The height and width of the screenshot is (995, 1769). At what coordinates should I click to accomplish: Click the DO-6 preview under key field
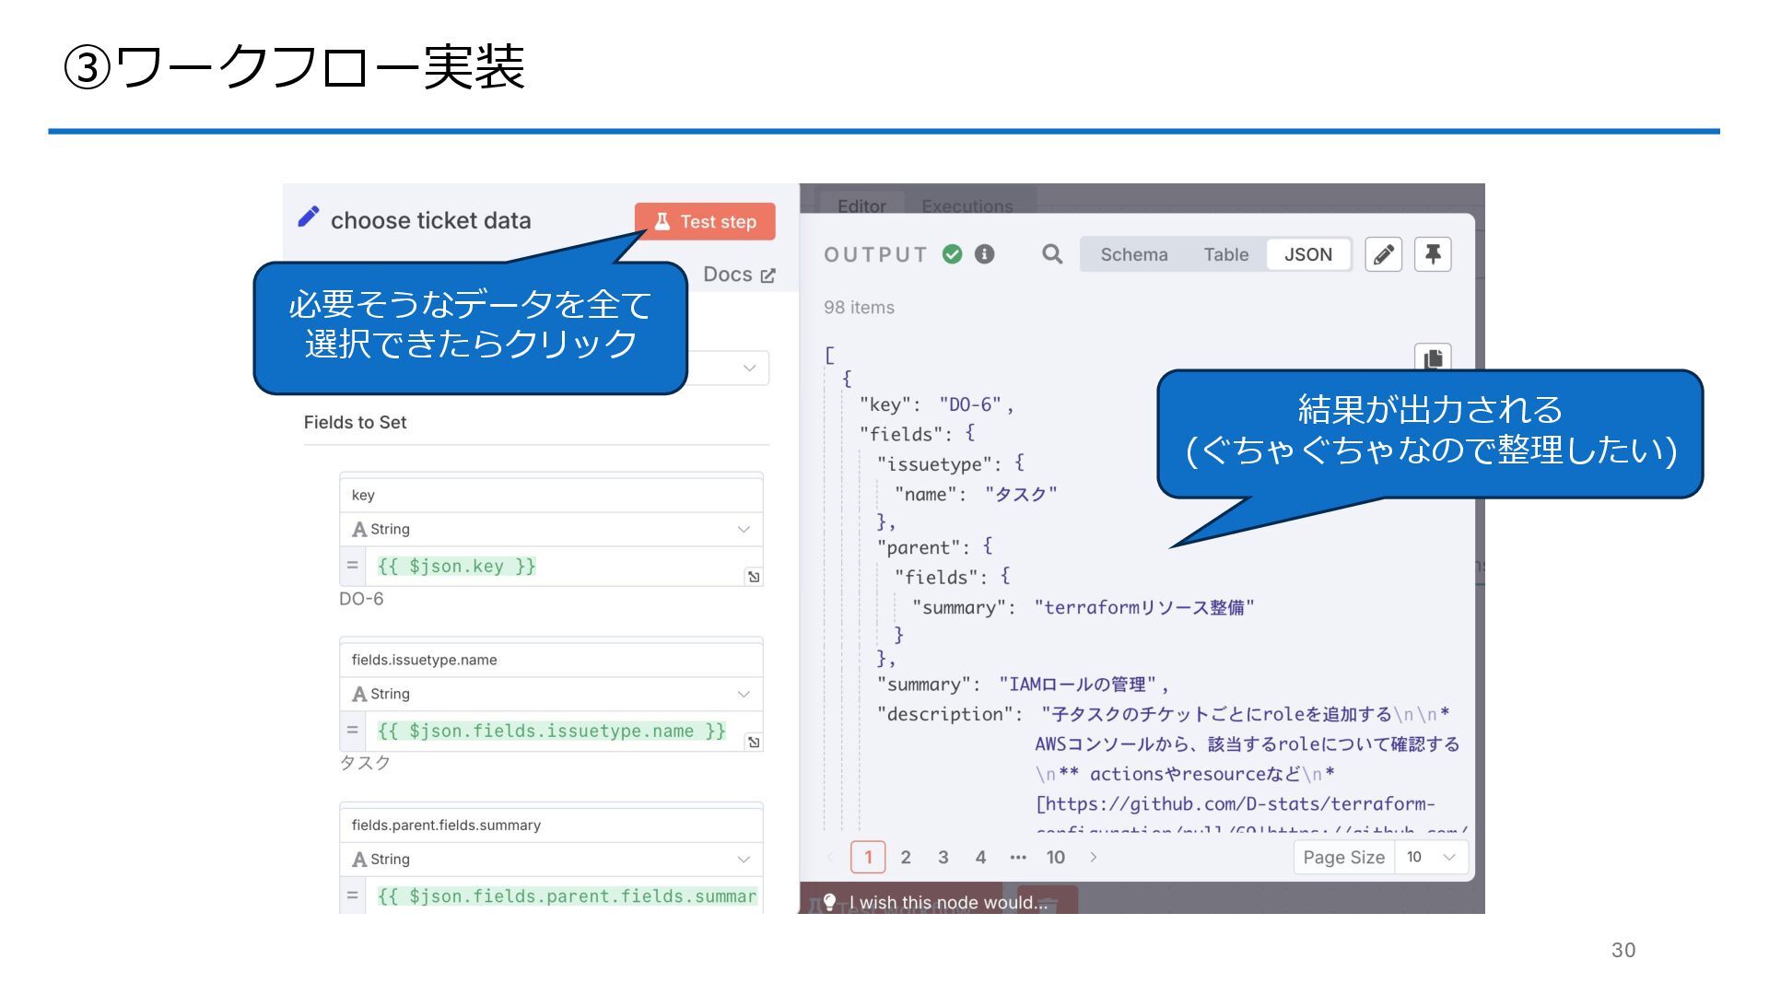coord(361,599)
